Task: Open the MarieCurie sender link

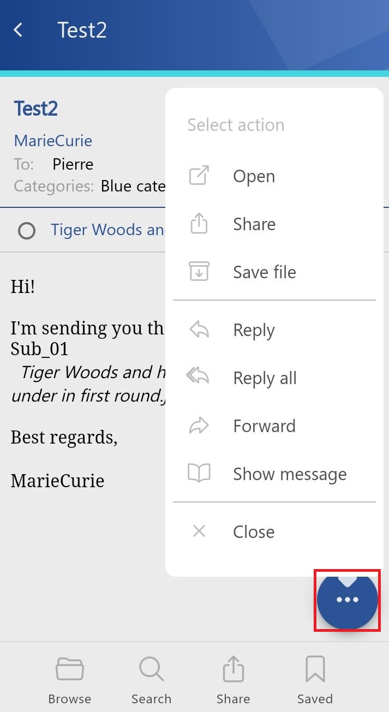Action: click(53, 141)
